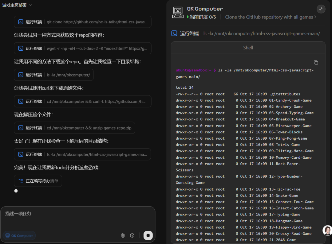The height and width of the screenshot is (244, 332).
Task: Click the plus icon beside OK Computer
Action: pos(321,9)
